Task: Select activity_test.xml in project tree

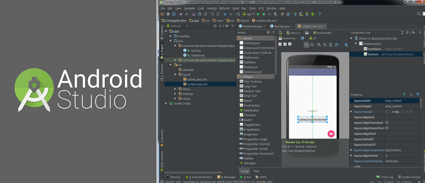Action: point(195,79)
